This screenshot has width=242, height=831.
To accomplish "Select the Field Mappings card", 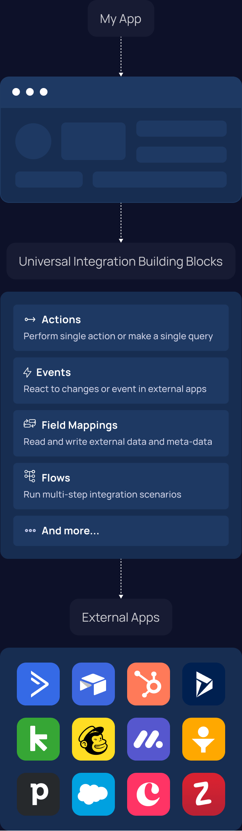I will 121,433.
